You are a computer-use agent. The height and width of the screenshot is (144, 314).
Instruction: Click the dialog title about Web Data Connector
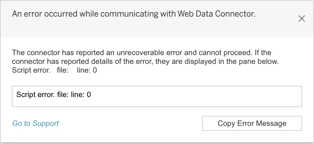pyautogui.click(x=134, y=14)
